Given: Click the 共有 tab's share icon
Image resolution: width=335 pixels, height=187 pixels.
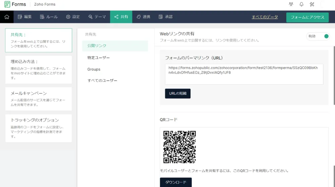Looking at the screenshot, I should coord(116,17).
